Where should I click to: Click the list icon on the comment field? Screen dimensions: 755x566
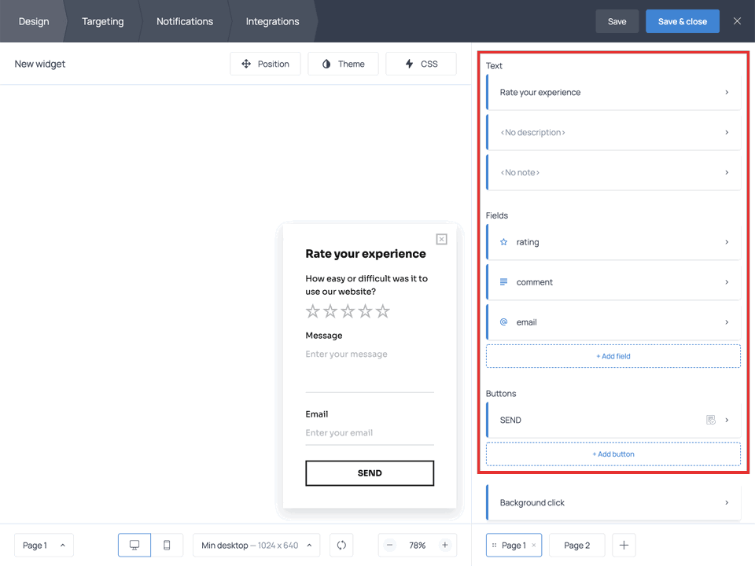505,281
